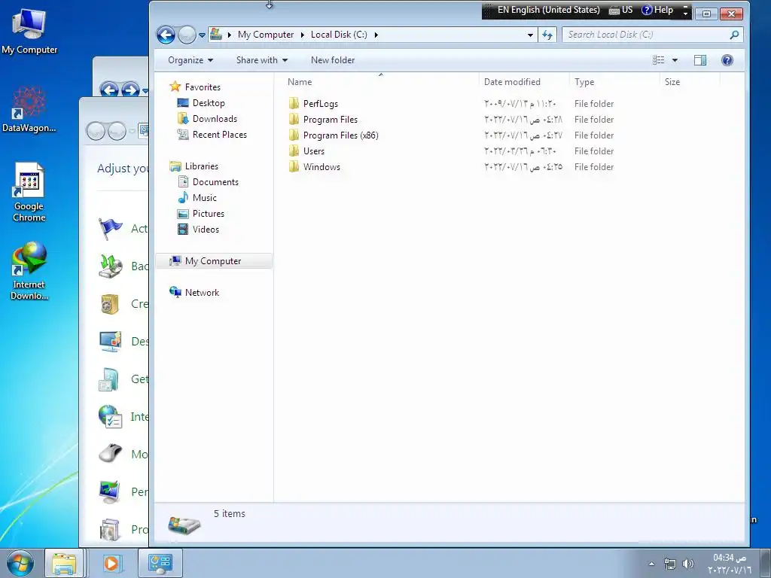Click the PerfLogs folder name

coord(321,104)
